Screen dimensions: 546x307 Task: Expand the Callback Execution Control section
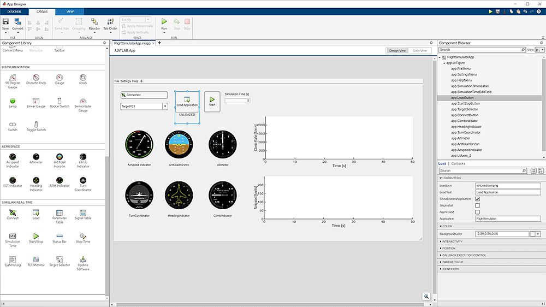coord(464,255)
